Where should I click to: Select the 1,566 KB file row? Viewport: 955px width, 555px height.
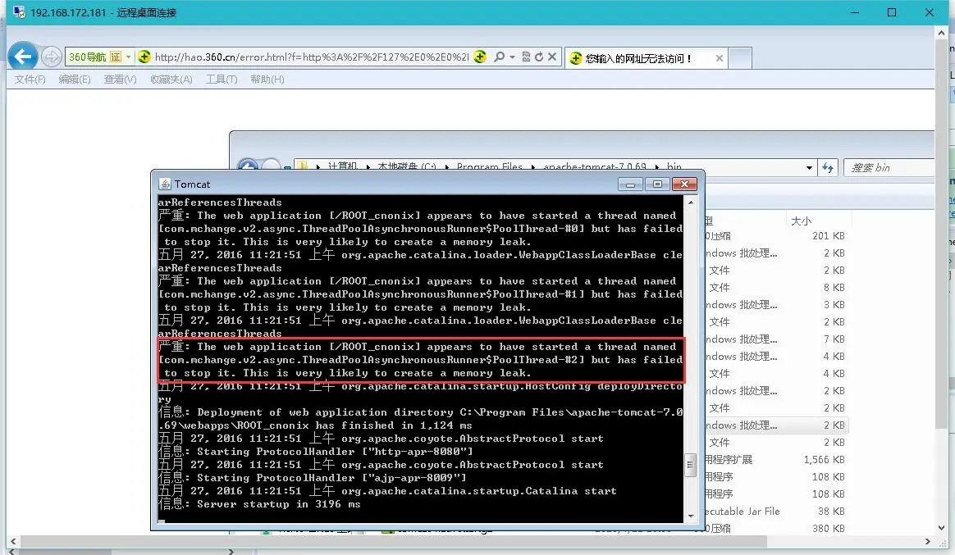[776, 459]
